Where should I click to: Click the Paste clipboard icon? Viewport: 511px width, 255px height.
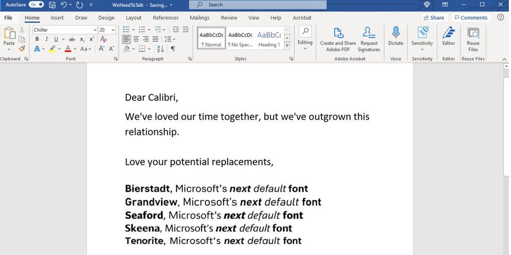tap(9, 33)
